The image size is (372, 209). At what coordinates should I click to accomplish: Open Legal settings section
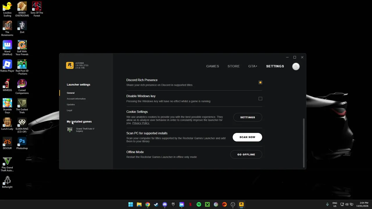69,110
